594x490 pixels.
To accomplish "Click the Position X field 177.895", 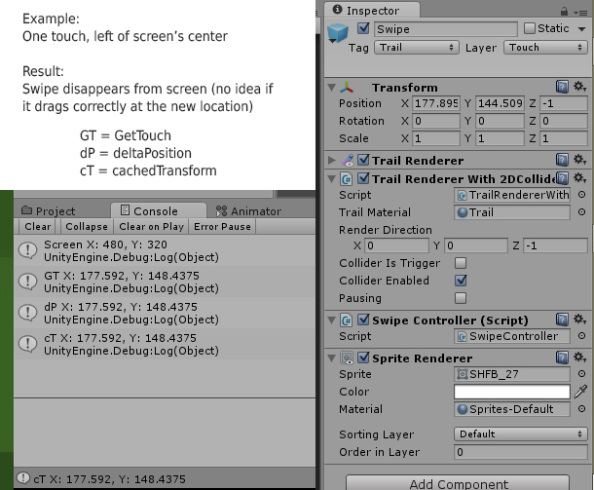I will [x=436, y=103].
